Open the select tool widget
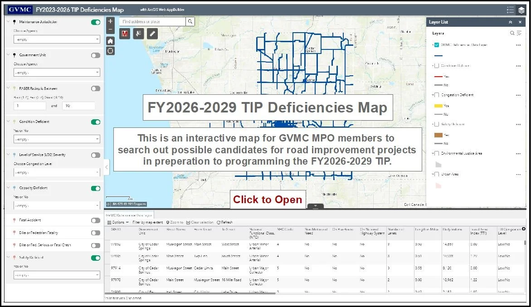This screenshot has height=307, width=531. click(138, 34)
